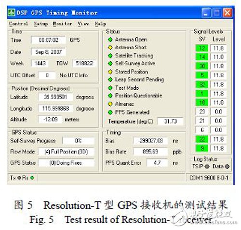This screenshot has height=230, width=241.
Task: Click the Rcvr Mode Full Position field
Action: 66,152
